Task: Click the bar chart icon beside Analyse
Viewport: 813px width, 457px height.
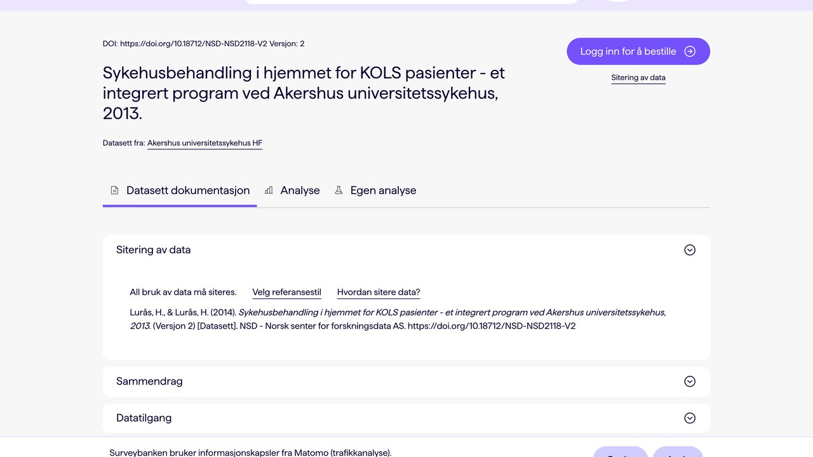Action: click(x=269, y=190)
